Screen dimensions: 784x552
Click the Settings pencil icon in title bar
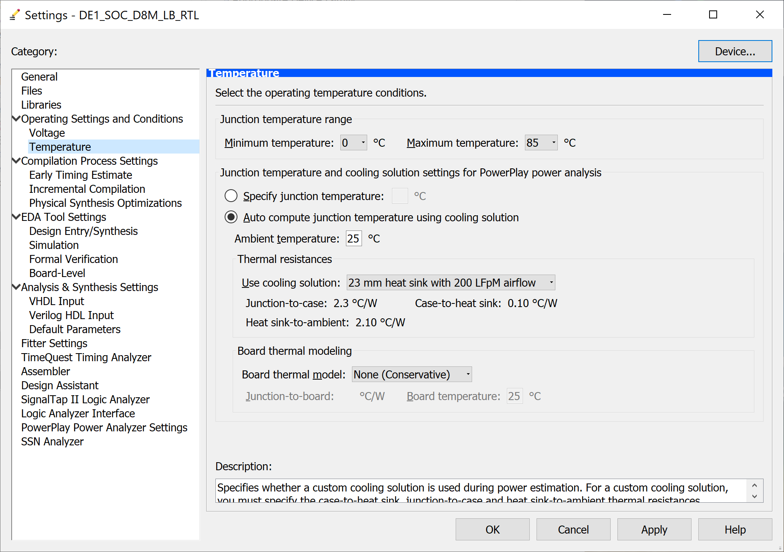pos(14,15)
